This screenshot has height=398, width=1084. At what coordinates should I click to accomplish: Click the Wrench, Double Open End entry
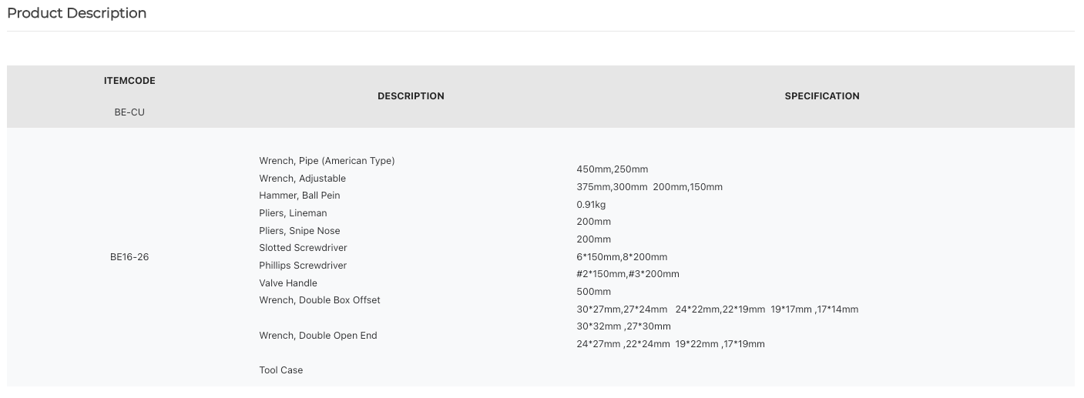point(318,336)
